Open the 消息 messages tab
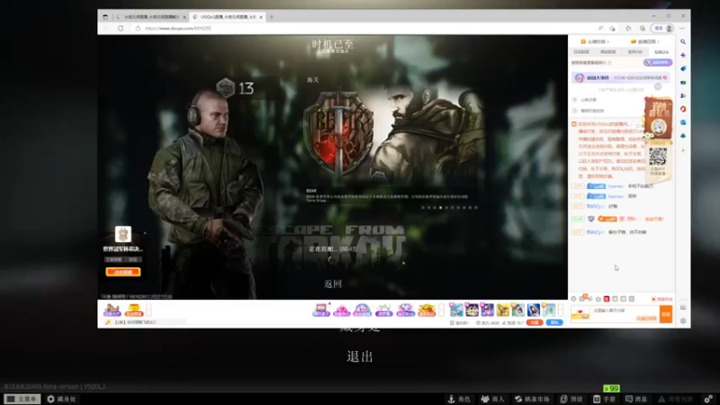This screenshot has height=405, width=720. pyautogui.click(x=637, y=399)
